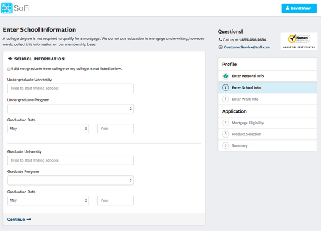Open the Graduate Program dropdown

coord(70,180)
